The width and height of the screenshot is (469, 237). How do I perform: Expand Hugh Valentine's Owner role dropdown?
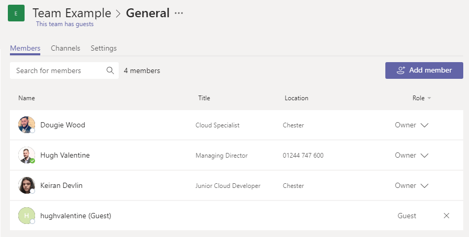point(424,156)
